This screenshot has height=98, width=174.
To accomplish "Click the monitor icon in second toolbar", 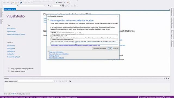I will (63, 5).
